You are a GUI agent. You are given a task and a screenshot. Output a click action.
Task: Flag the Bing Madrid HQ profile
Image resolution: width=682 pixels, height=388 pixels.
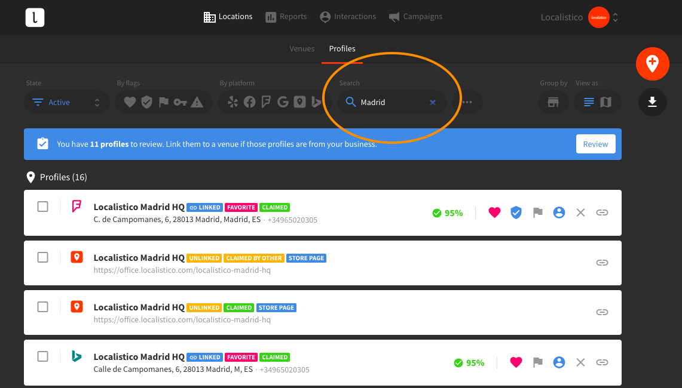pyautogui.click(x=537, y=362)
